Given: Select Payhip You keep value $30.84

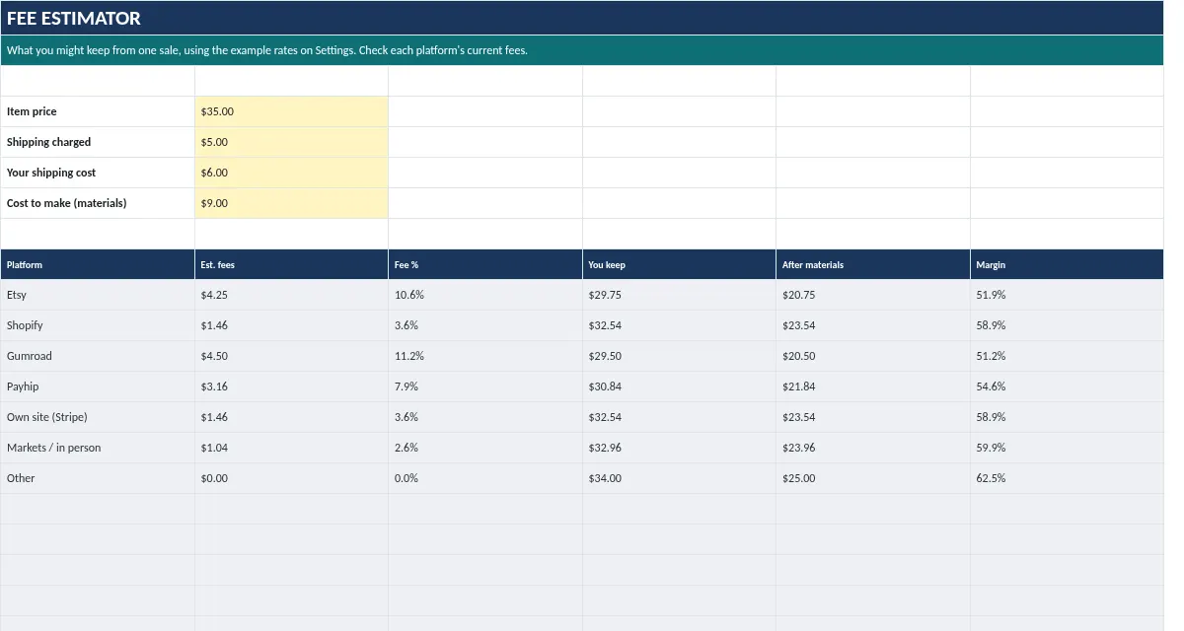Looking at the screenshot, I should tap(679, 386).
